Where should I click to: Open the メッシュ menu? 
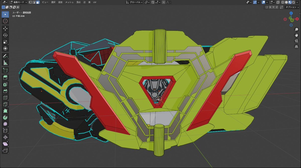(x=69, y=2)
